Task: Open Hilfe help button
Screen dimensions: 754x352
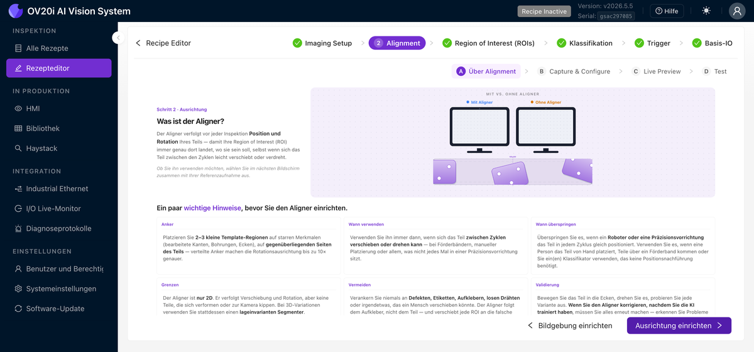Action: click(x=667, y=11)
